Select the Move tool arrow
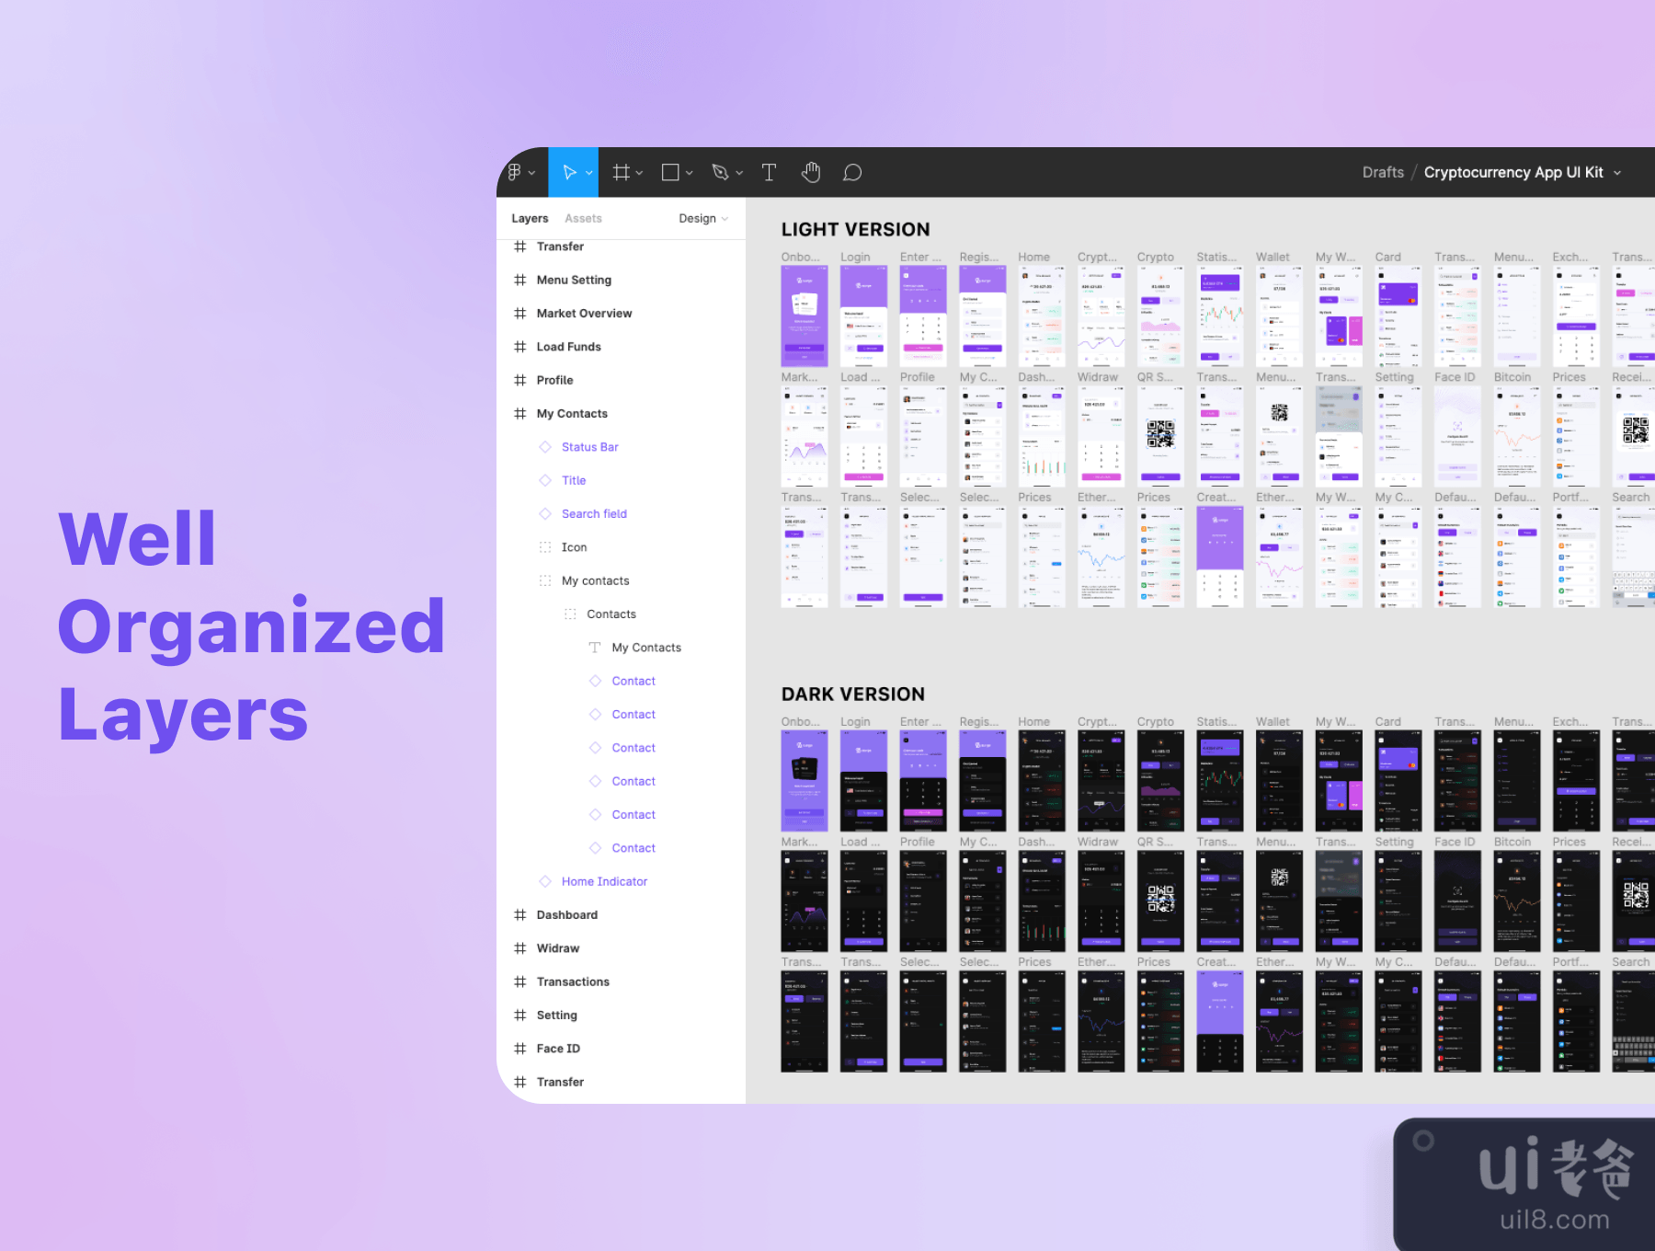The height and width of the screenshot is (1251, 1655). 569,172
